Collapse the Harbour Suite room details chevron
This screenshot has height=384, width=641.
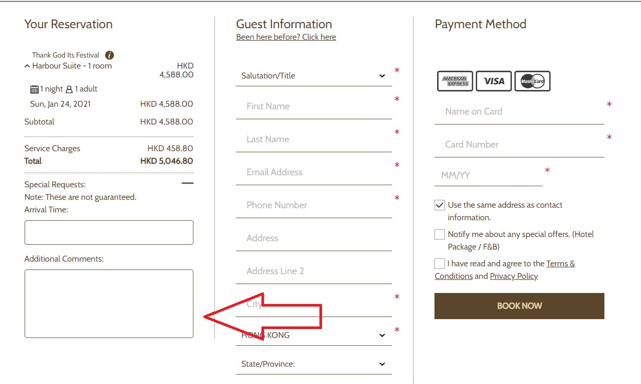point(27,66)
